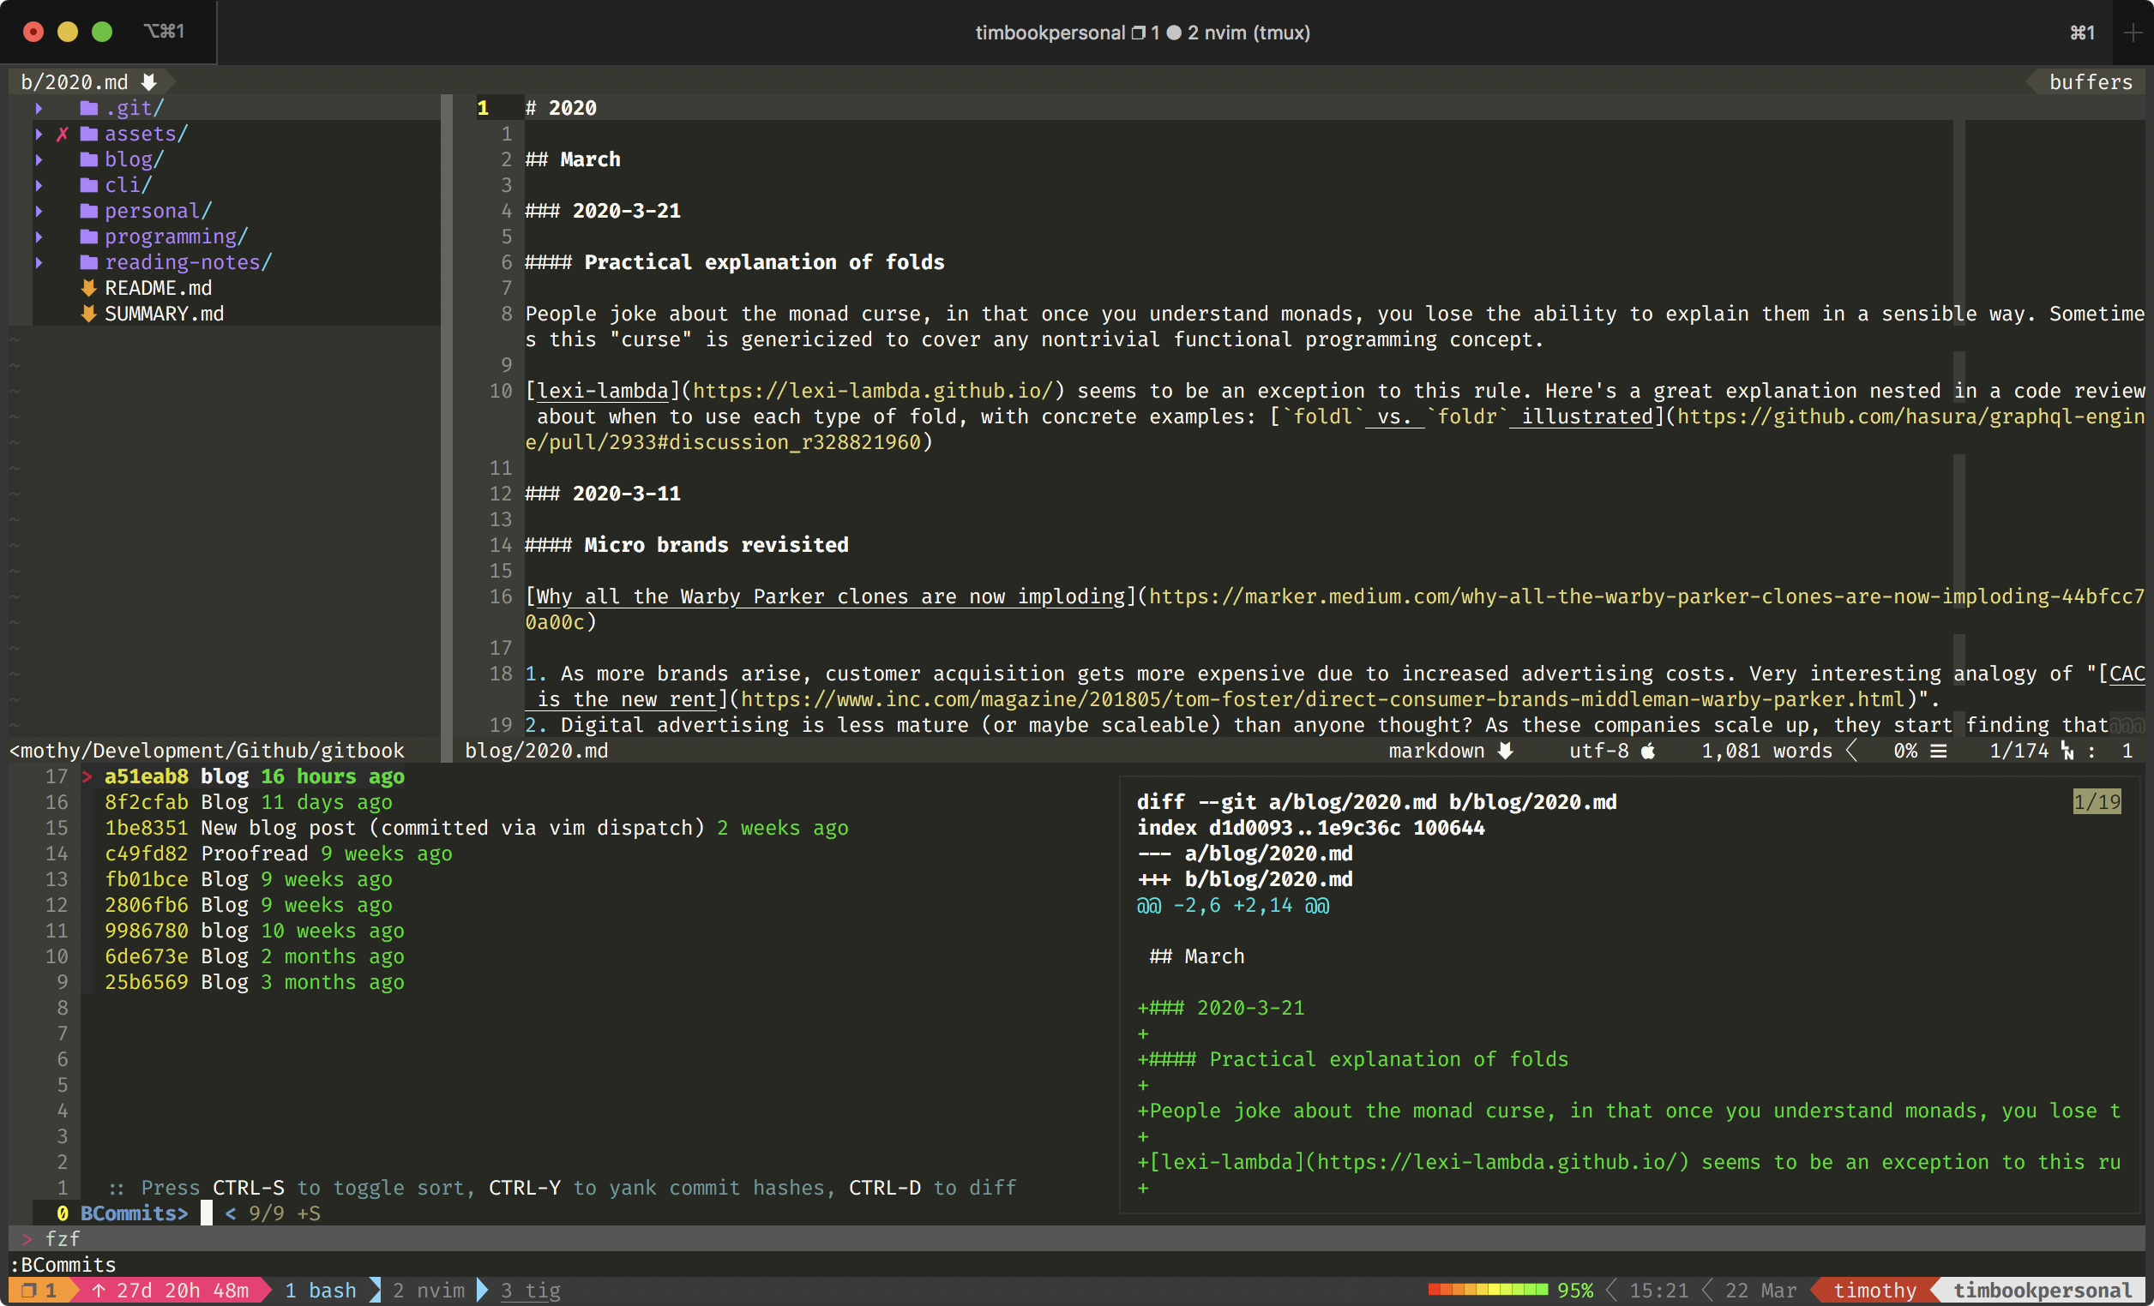
Task: Expand the blog directory arrow
Action: 39,160
